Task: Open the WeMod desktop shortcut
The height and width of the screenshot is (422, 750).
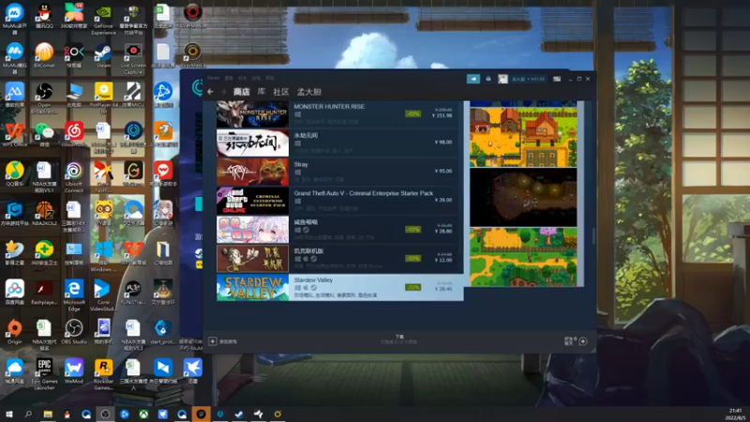Action: [74, 371]
